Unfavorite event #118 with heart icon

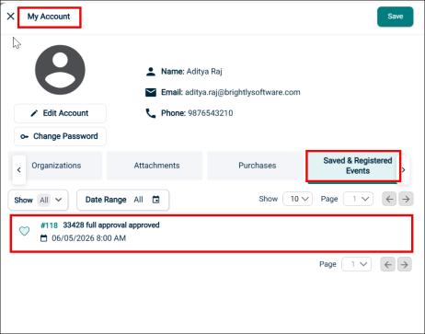click(25, 231)
